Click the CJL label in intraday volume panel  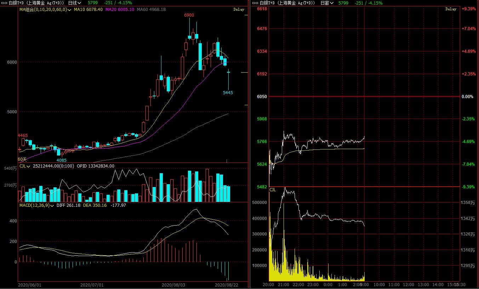pos(273,190)
